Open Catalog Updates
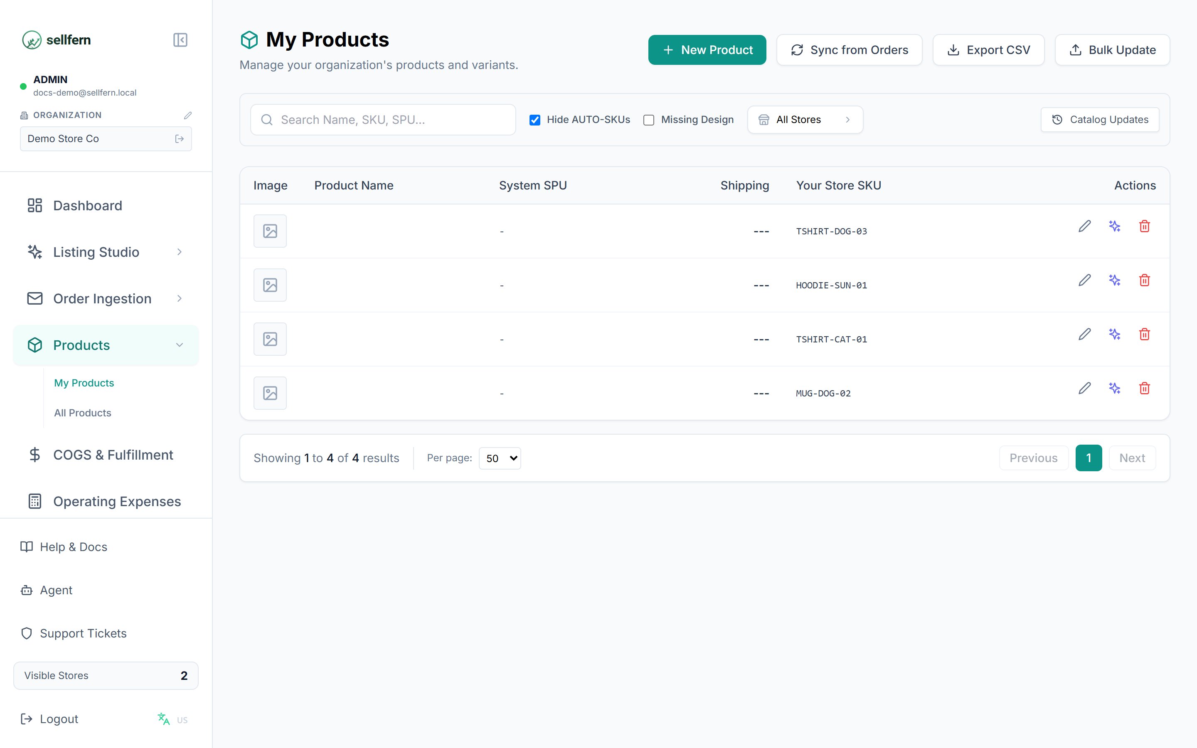 1100,120
